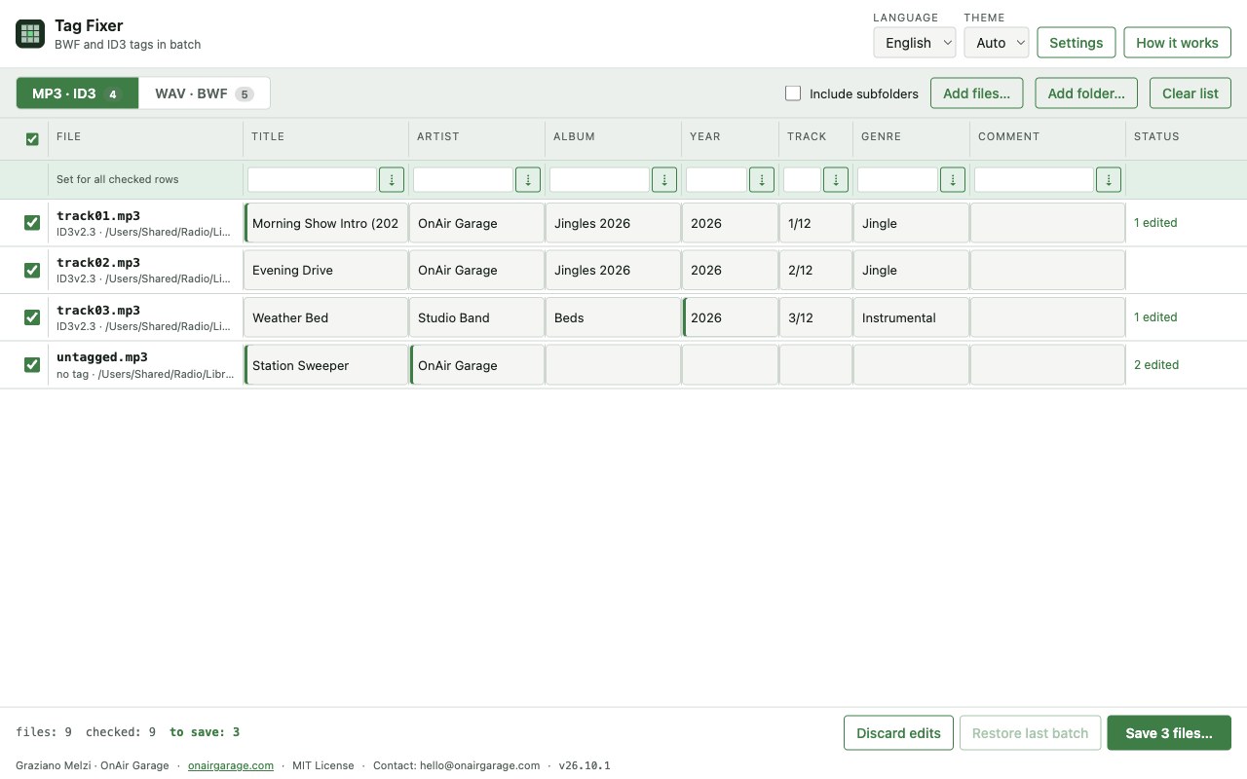The height and width of the screenshot is (779, 1247).
Task: Click the Add folder... button
Action: pos(1086,93)
